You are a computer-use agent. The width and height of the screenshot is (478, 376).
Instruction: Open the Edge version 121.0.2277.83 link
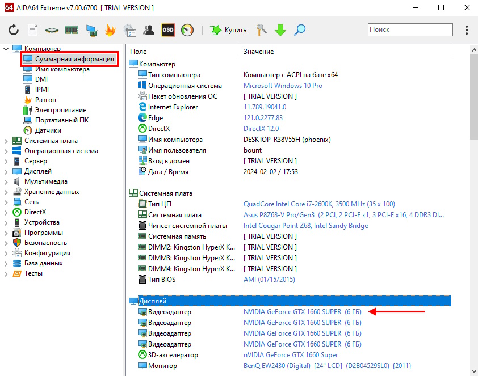pyautogui.click(x=263, y=118)
